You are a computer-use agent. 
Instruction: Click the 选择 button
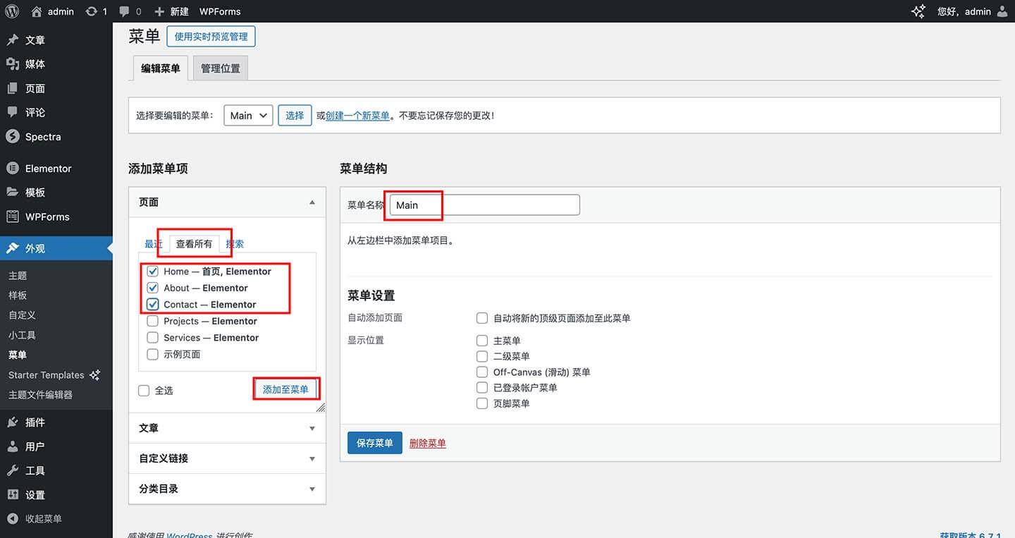coord(295,116)
